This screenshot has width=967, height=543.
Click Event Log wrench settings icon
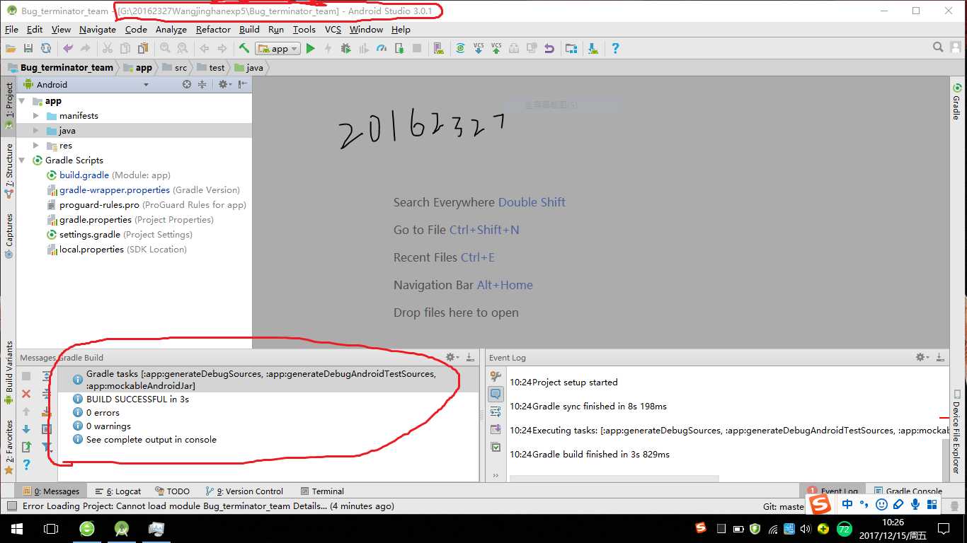click(x=496, y=376)
